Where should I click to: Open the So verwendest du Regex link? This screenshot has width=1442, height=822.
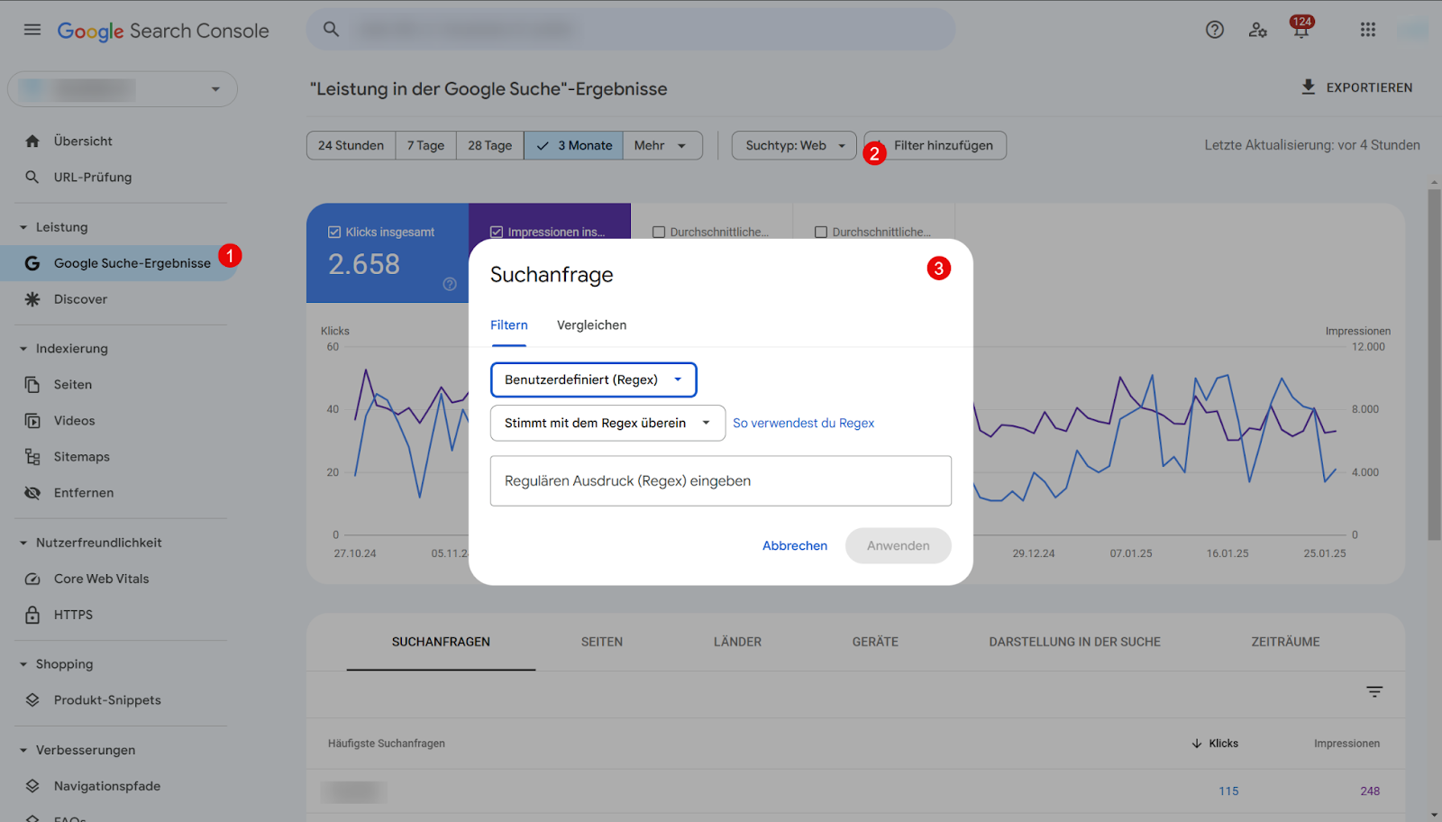click(x=803, y=423)
